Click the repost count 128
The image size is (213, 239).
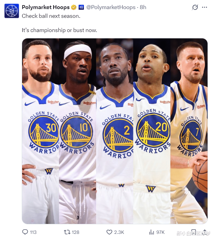(76, 232)
